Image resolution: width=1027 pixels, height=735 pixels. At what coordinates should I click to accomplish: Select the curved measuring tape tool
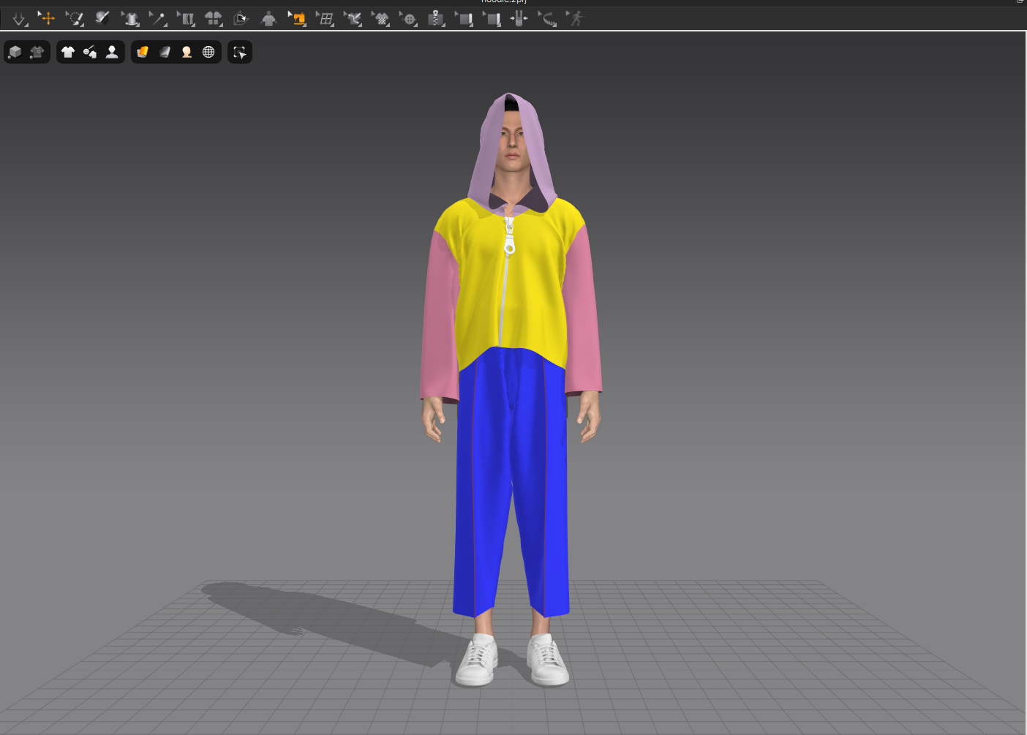[548, 19]
